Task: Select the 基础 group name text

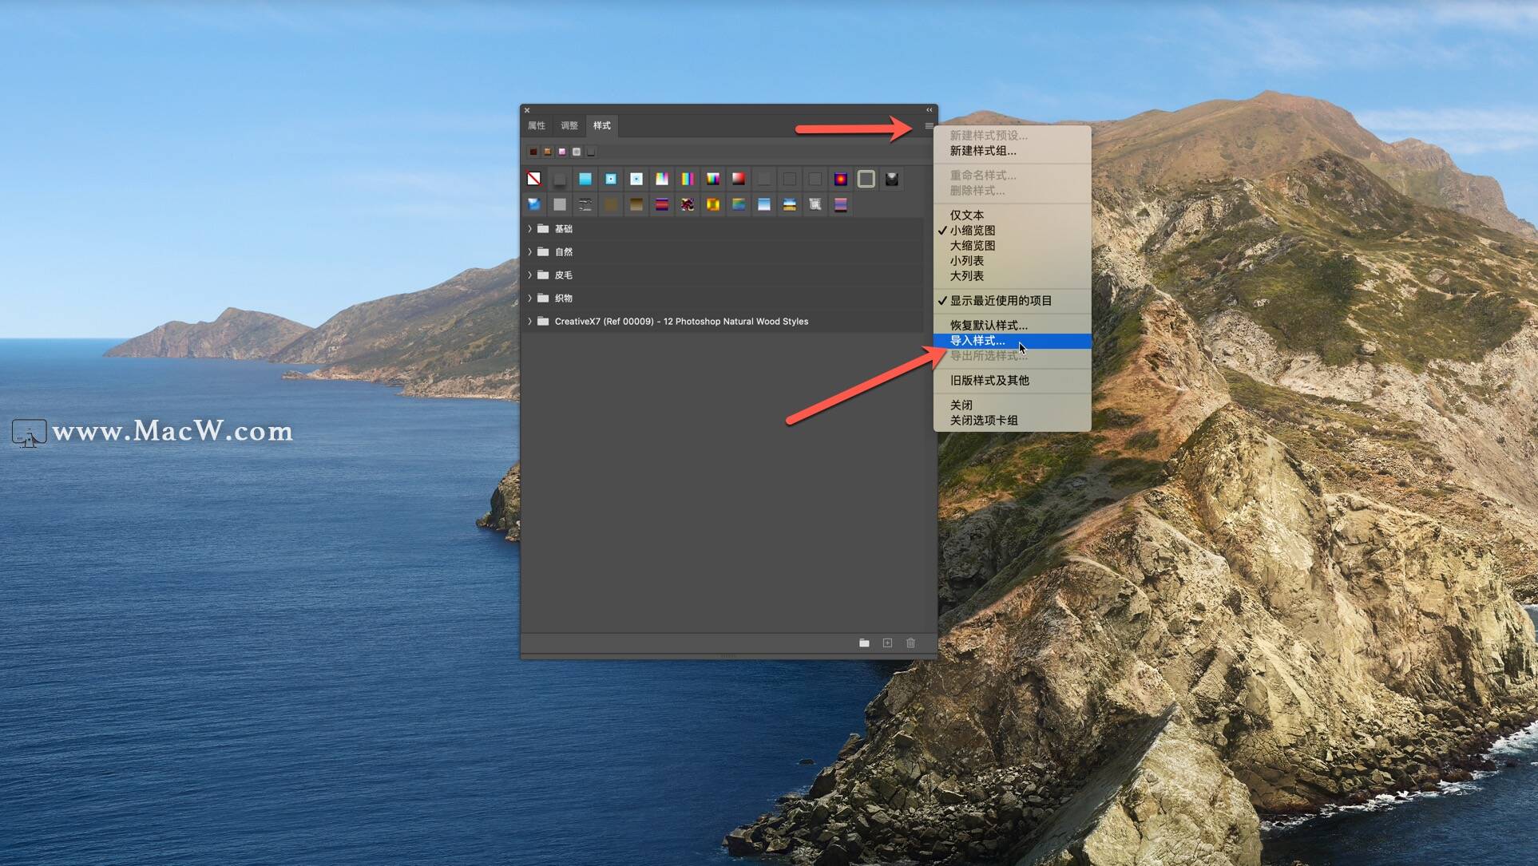Action: 564,228
